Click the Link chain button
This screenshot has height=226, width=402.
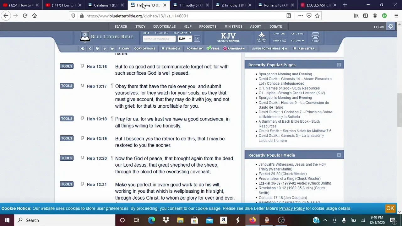click(x=279, y=34)
